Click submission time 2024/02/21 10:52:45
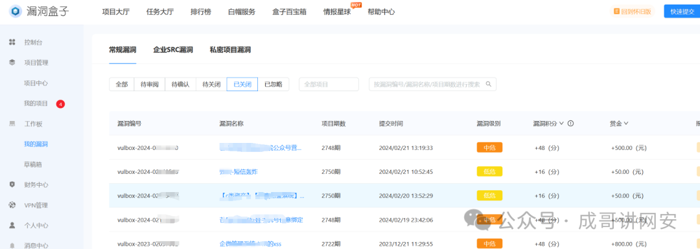The image size is (700, 249). coord(406,171)
